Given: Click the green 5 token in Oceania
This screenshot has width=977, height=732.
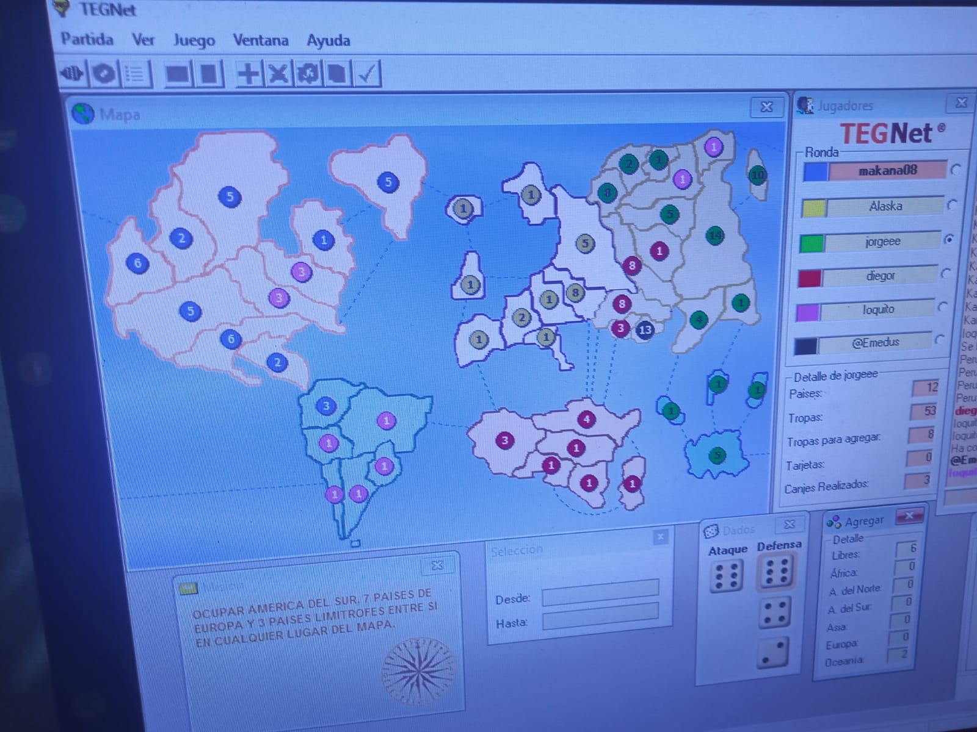Looking at the screenshot, I should (x=717, y=455).
